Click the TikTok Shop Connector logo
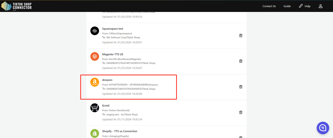 tap(17, 6)
